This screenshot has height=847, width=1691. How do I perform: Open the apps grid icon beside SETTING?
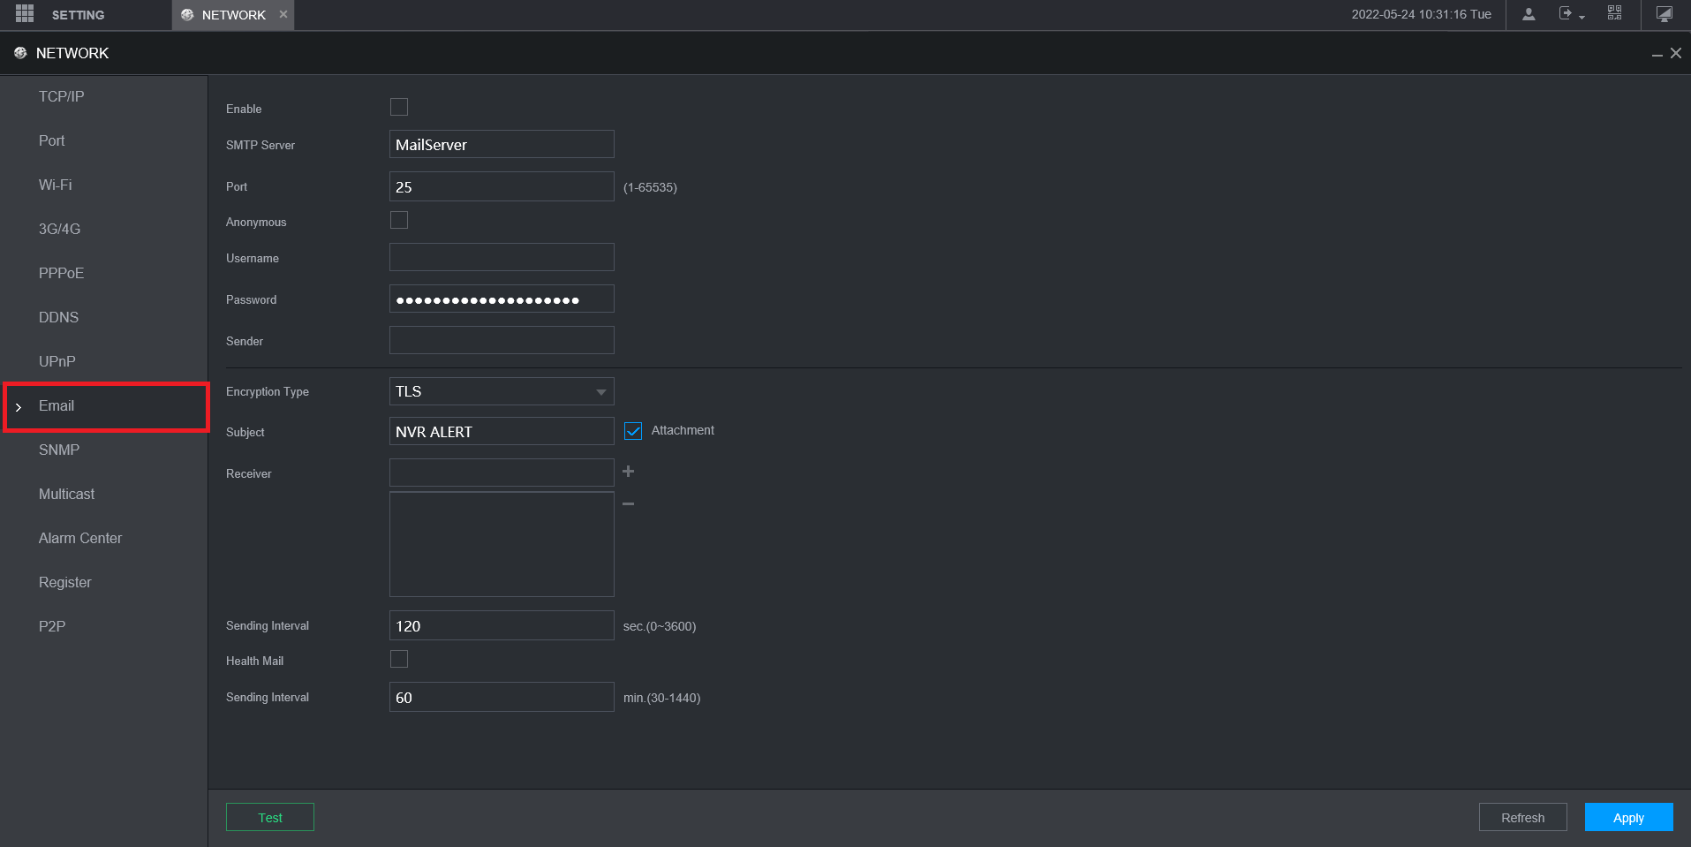point(25,14)
